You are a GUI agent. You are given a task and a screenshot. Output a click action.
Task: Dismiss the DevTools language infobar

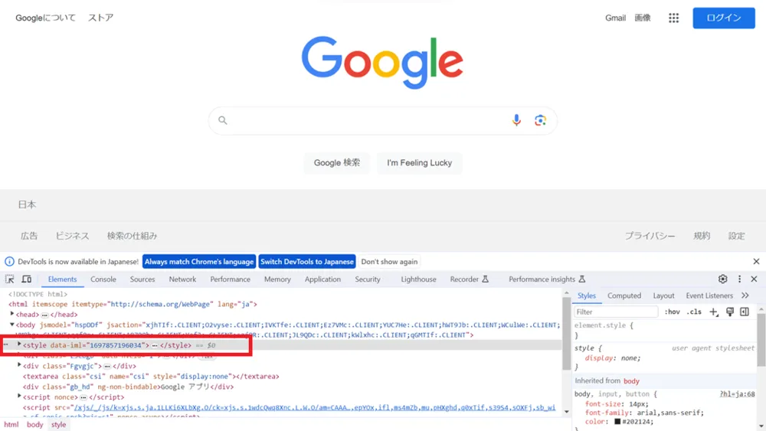point(756,262)
